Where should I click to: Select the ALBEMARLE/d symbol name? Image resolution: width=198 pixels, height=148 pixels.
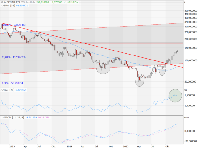click(x=12, y=2)
